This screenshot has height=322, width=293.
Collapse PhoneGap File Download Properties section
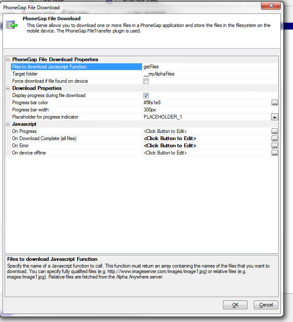point(8,60)
